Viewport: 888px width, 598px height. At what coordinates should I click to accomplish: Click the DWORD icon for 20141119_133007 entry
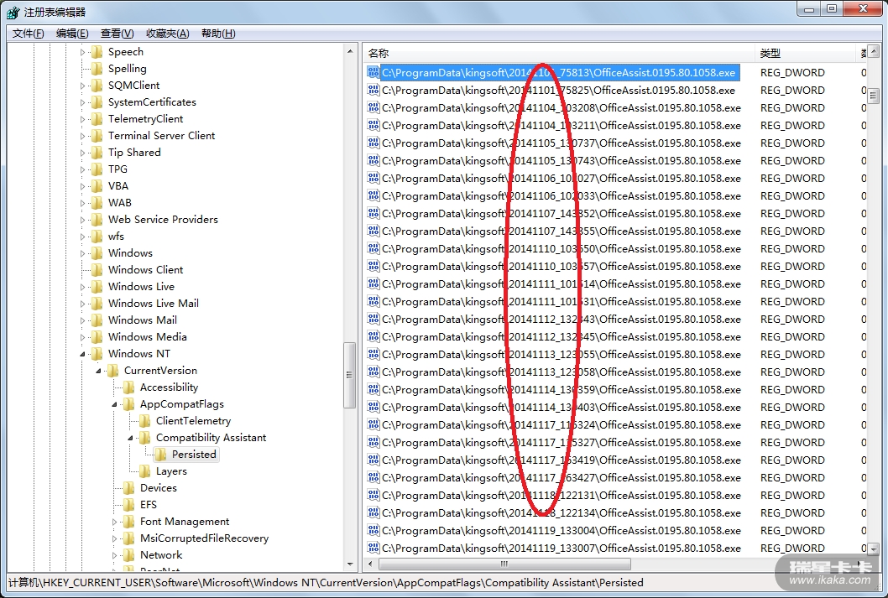tap(373, 548)
